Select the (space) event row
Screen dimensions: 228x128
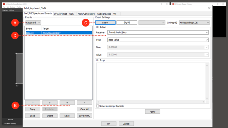(59, 33)
